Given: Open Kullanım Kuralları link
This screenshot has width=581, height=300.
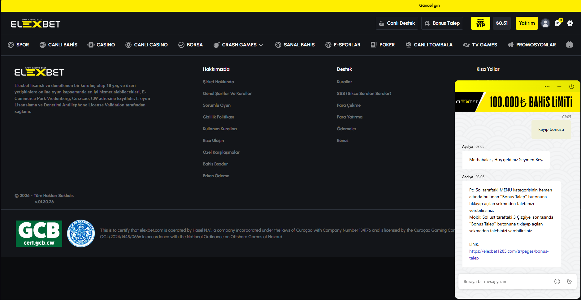Looking at the screenshot, I should [220, 129].
